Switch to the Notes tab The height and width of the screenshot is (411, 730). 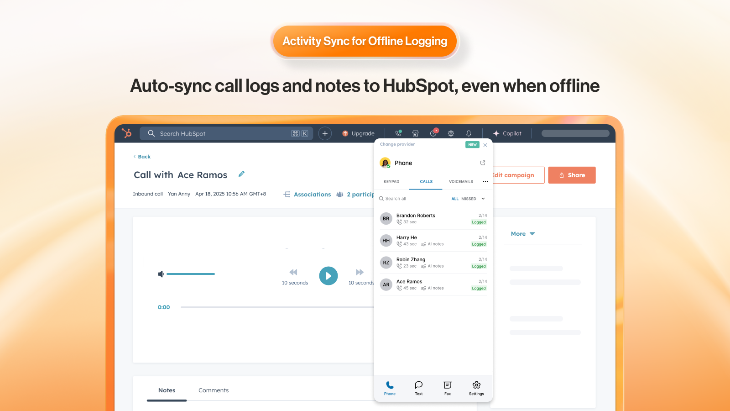(167, 390)
